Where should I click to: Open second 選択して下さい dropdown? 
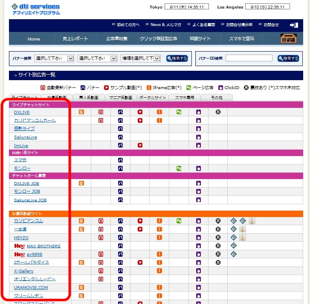point(98,58)
